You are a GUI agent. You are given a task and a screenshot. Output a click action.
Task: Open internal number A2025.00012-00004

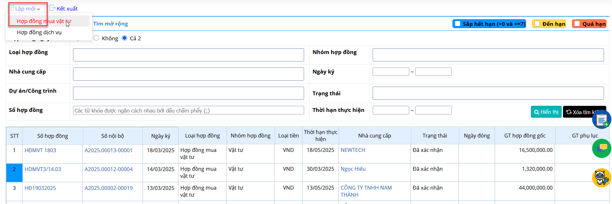point(109,169)
